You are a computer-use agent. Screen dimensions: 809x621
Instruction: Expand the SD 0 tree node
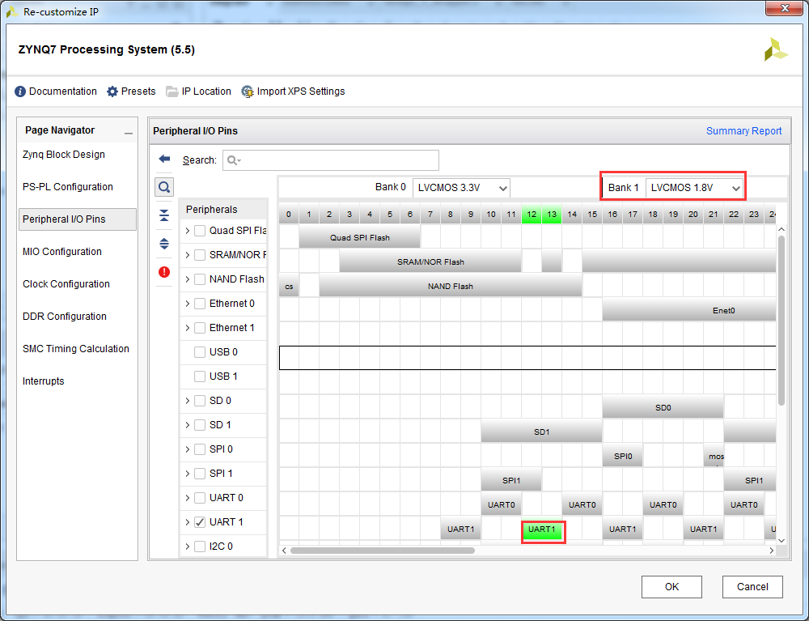click(x=188, y=401)
